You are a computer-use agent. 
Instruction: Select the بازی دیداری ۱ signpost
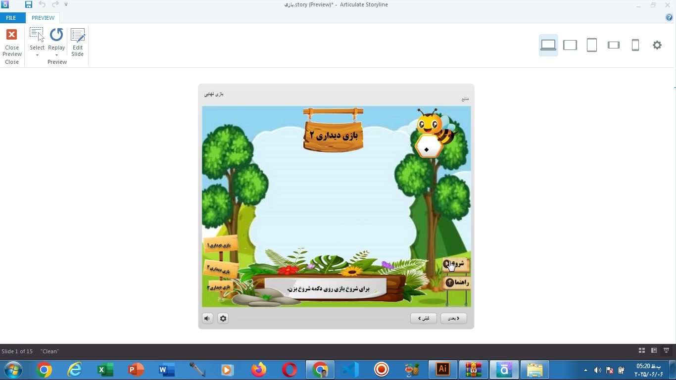coord(220,245)
